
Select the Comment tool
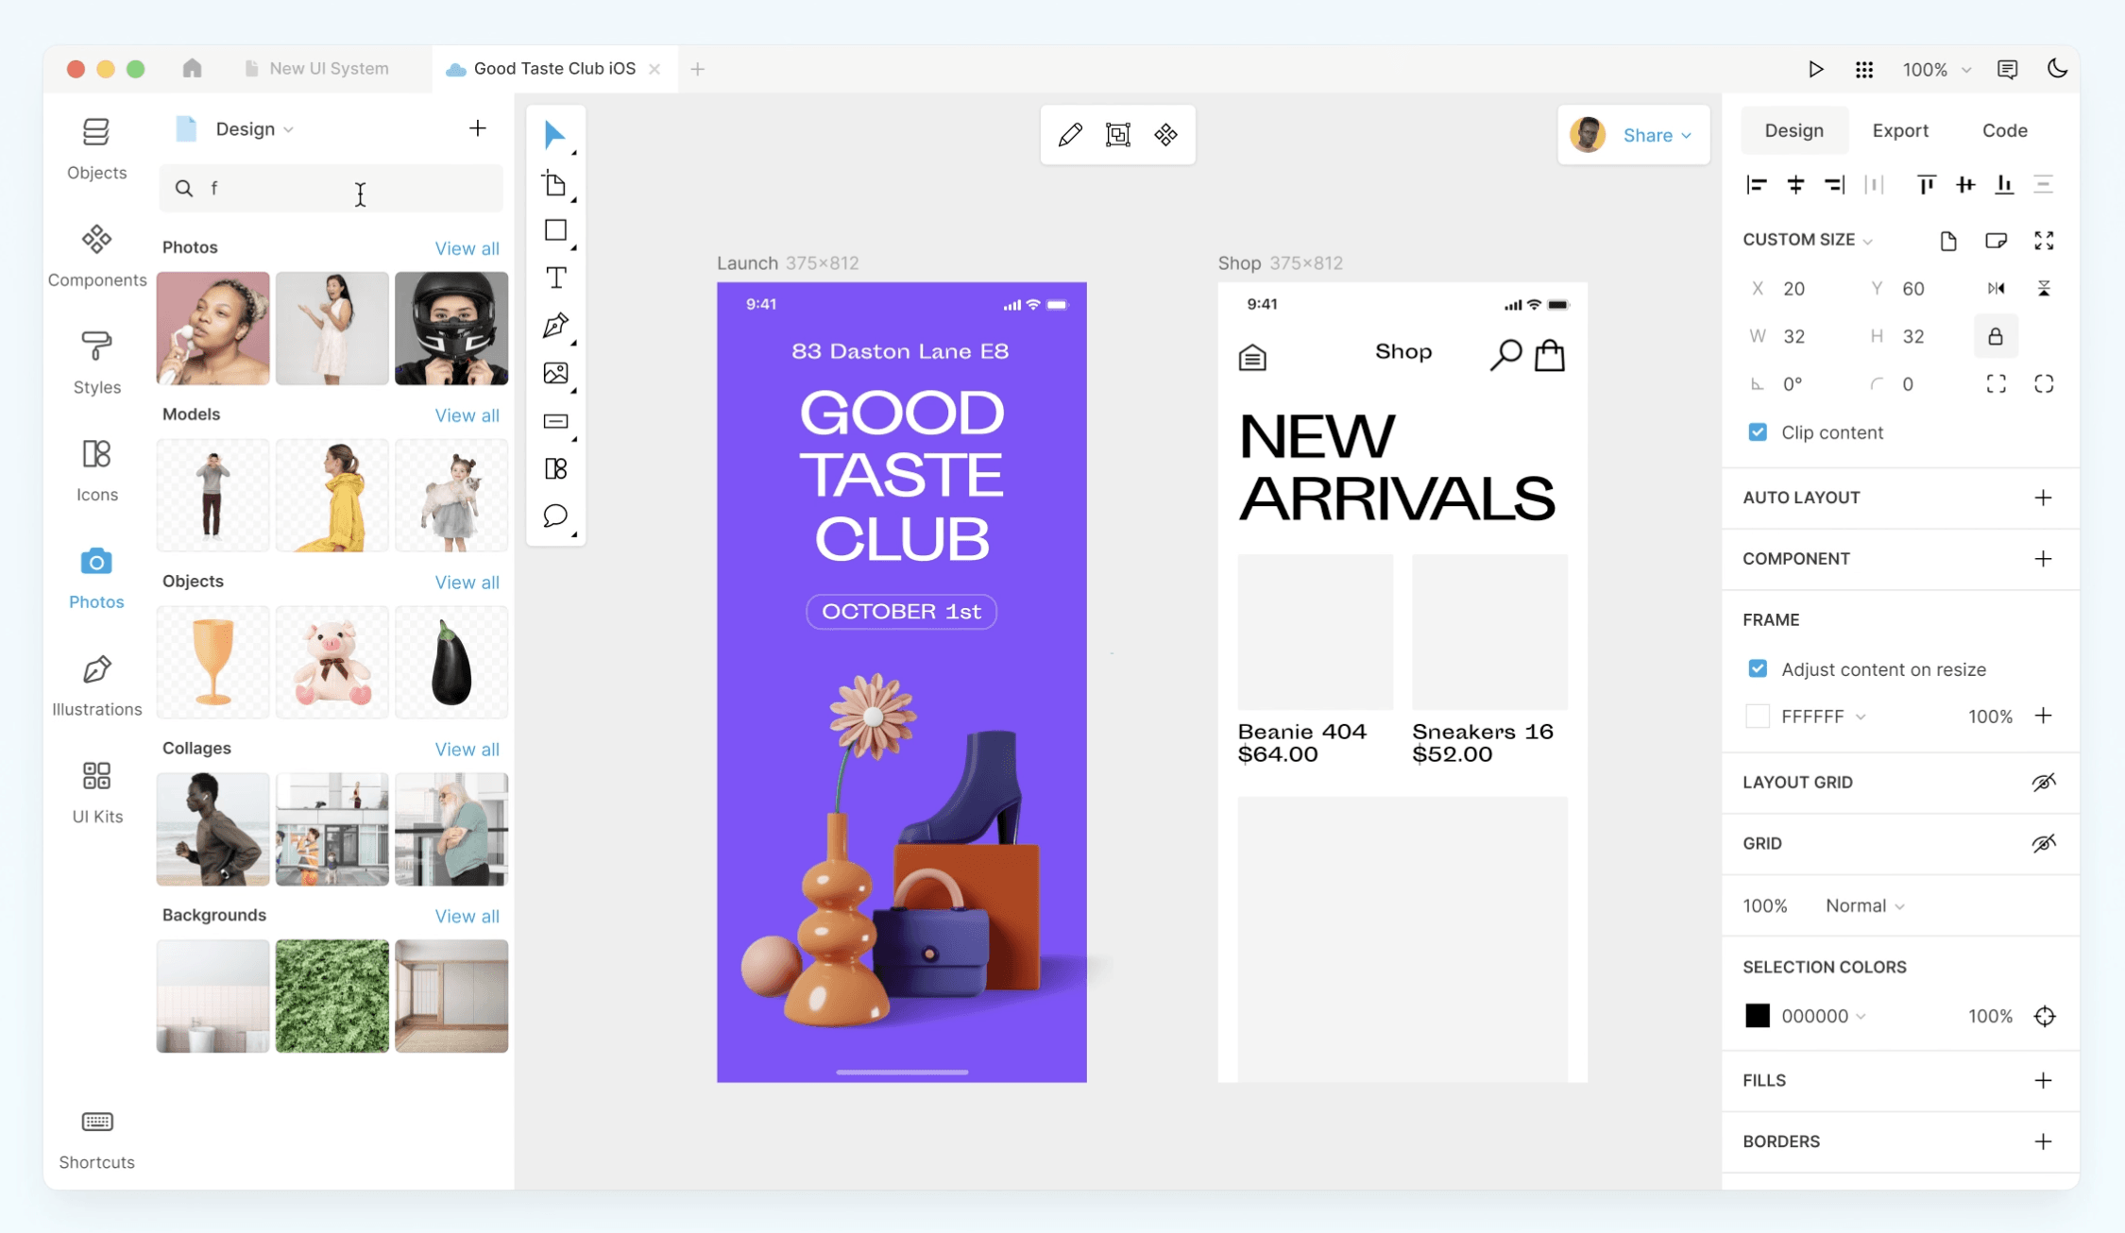pyautogui.click(x=555, y=515)
